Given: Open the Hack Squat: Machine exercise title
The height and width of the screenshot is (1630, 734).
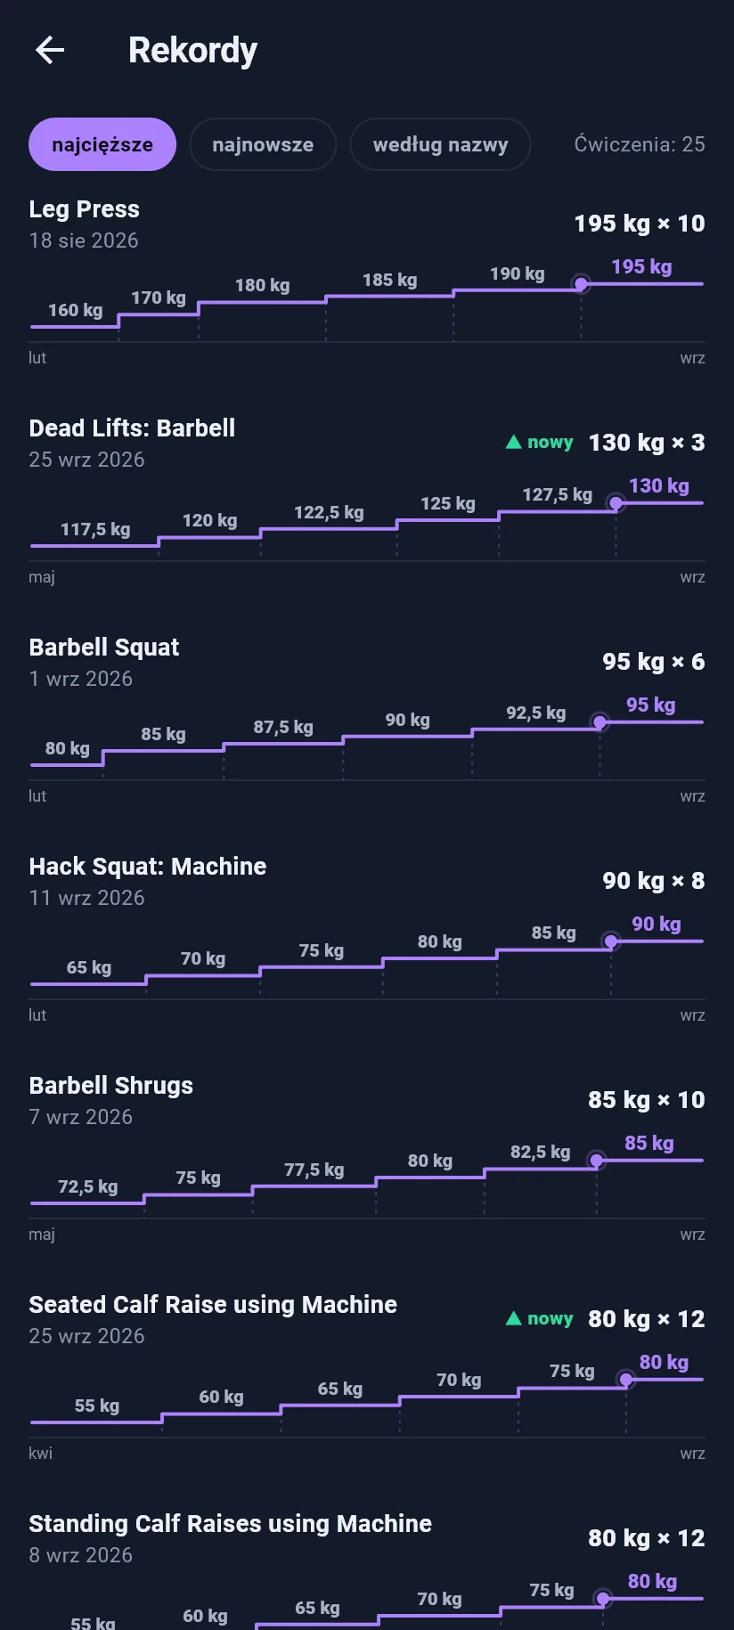Looking at the screenshot, I should (x=148, y=867).
